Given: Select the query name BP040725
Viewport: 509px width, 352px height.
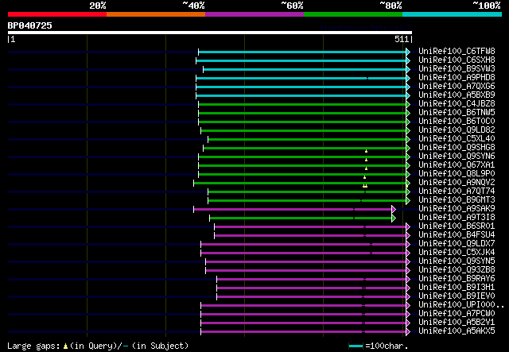Looking at the screenshot, I should (x=30, y=25).
